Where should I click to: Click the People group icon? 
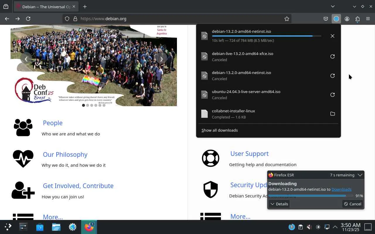pos(23,128)
